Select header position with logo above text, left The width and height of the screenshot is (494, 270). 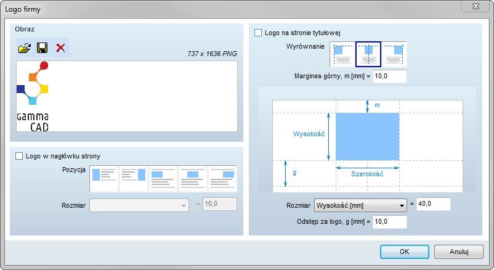tap(163, 178)
